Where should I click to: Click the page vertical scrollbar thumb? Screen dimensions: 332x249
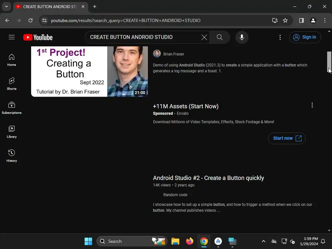329,62
